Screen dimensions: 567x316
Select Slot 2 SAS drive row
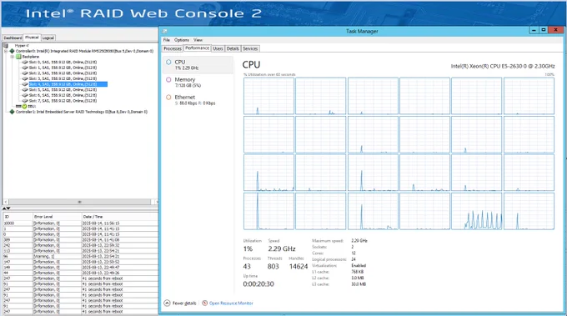[63, 73]
